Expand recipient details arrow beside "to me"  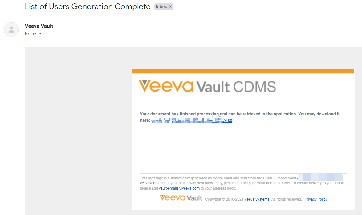(40, 33)
